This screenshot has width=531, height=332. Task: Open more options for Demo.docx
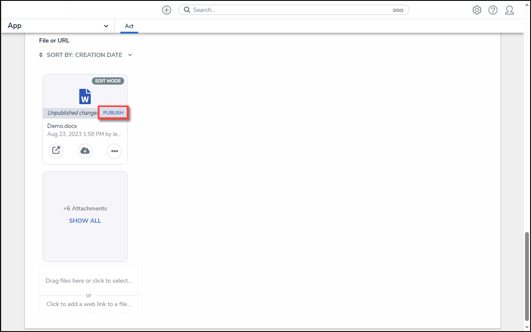click(x=114, y=151)
